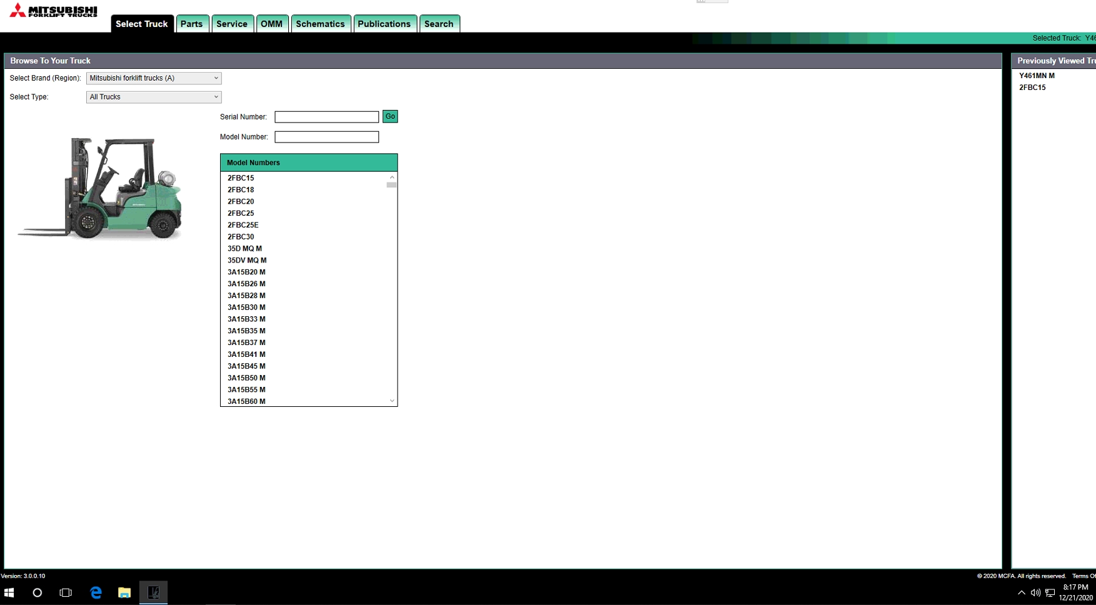This screenshot has width=1096, height=605.
Task: Select model 3A15B41 M
Action: tap(246, 354)
